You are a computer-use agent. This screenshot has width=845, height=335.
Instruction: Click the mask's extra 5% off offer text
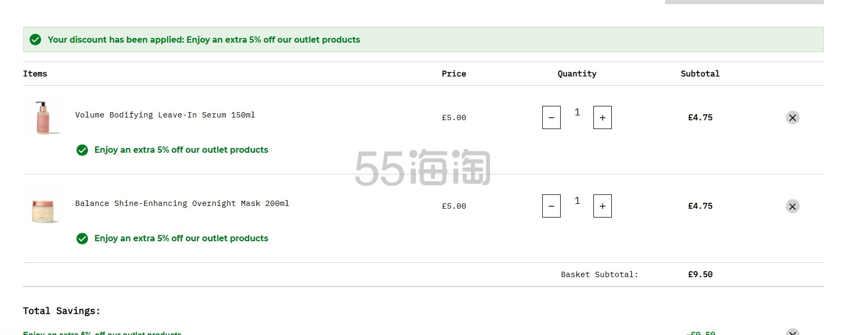click(181, 238)
